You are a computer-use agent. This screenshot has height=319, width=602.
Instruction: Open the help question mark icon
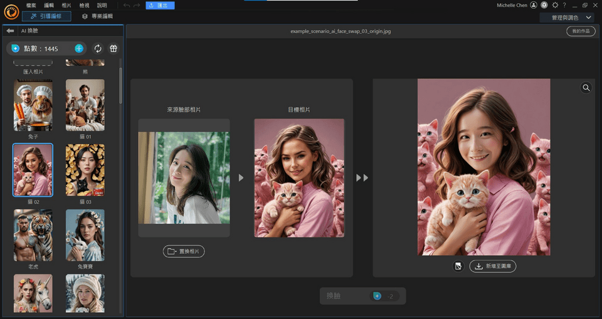coord(564,5)
